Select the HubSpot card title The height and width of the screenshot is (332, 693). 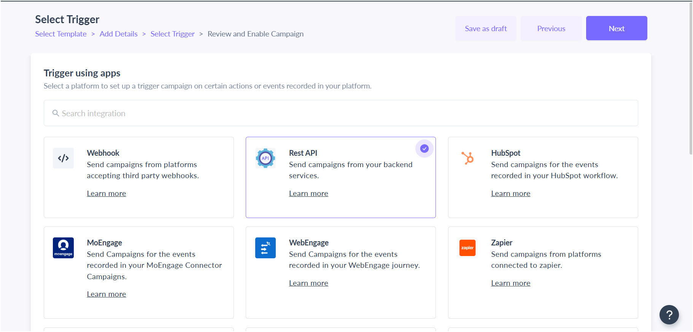pos(505,153)
